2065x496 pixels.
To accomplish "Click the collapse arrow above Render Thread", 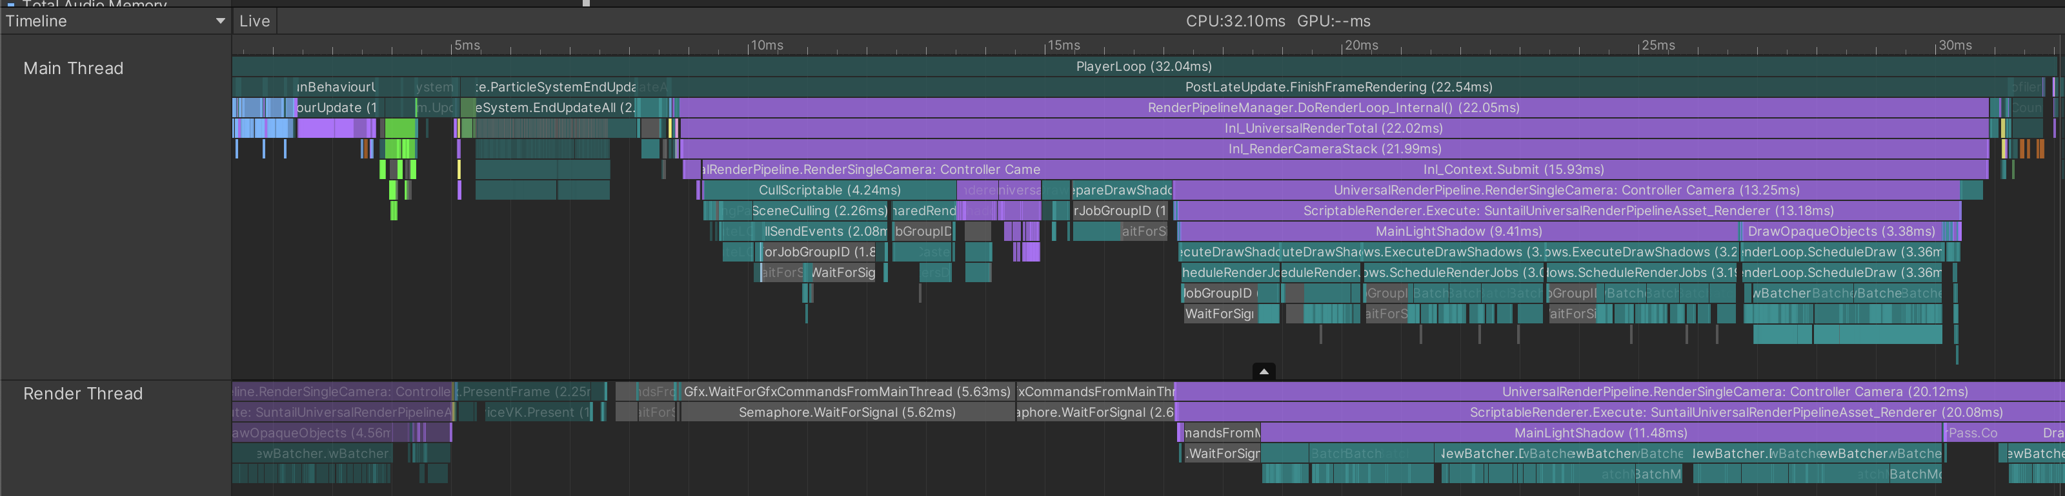I will tap(1264, 371).
